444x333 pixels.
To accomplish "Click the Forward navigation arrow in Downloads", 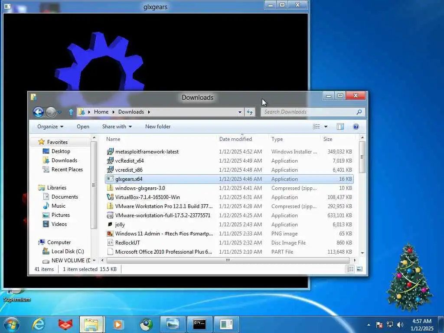I will tap(51, 112).
